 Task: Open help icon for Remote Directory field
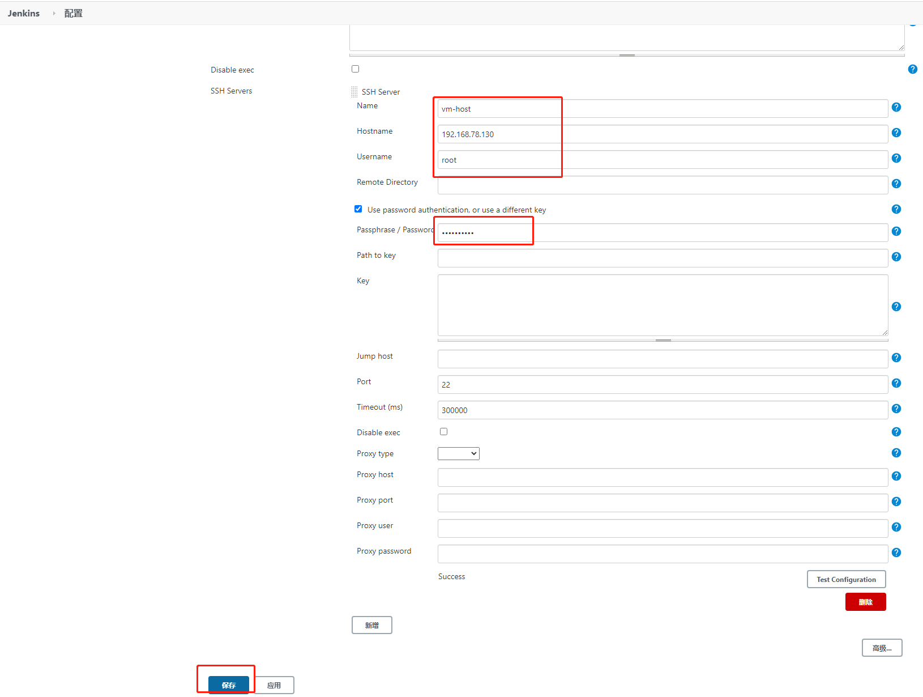(x=896, y=184)
